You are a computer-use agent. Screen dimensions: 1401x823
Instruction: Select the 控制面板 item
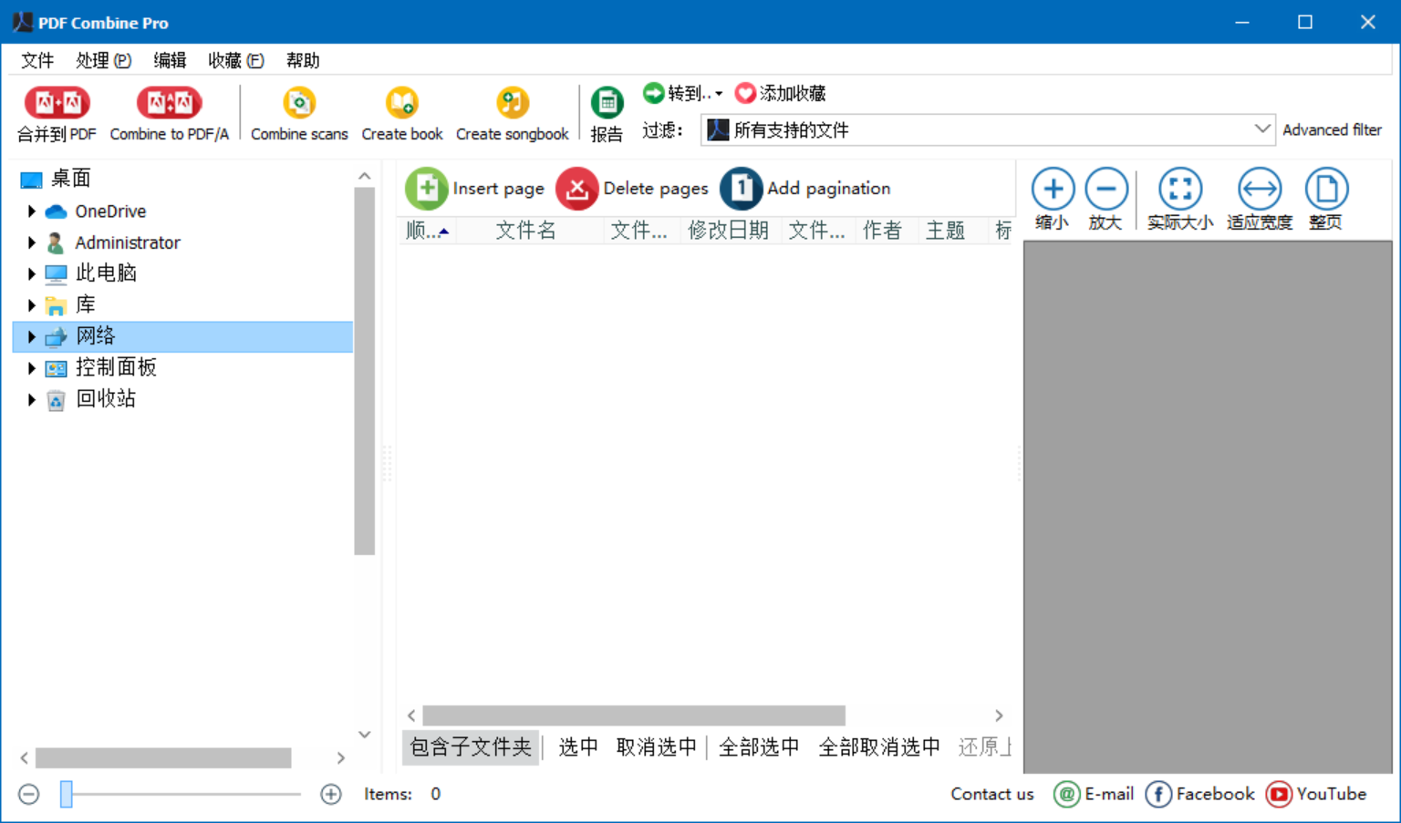pyautogui.click(x=116, y=368)
